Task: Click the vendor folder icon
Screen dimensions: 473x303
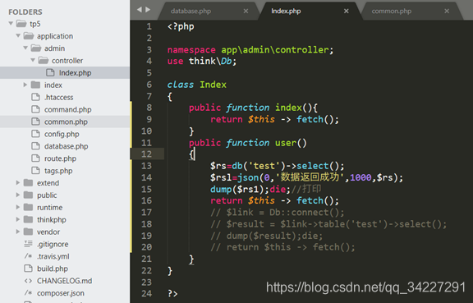Action: (29, 232)
